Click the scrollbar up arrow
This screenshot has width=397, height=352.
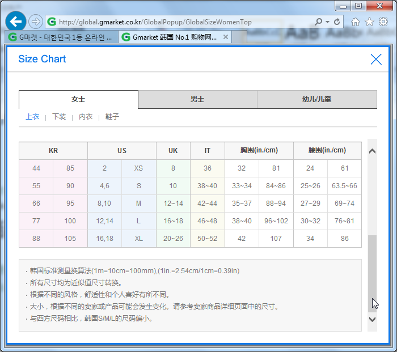coord(372,151)
